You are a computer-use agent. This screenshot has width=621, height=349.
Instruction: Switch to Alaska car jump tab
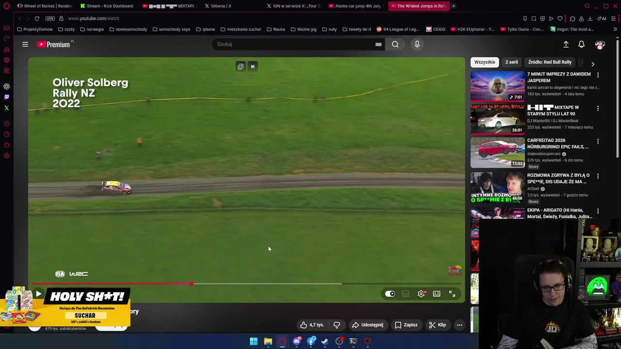tap(355, 6)
